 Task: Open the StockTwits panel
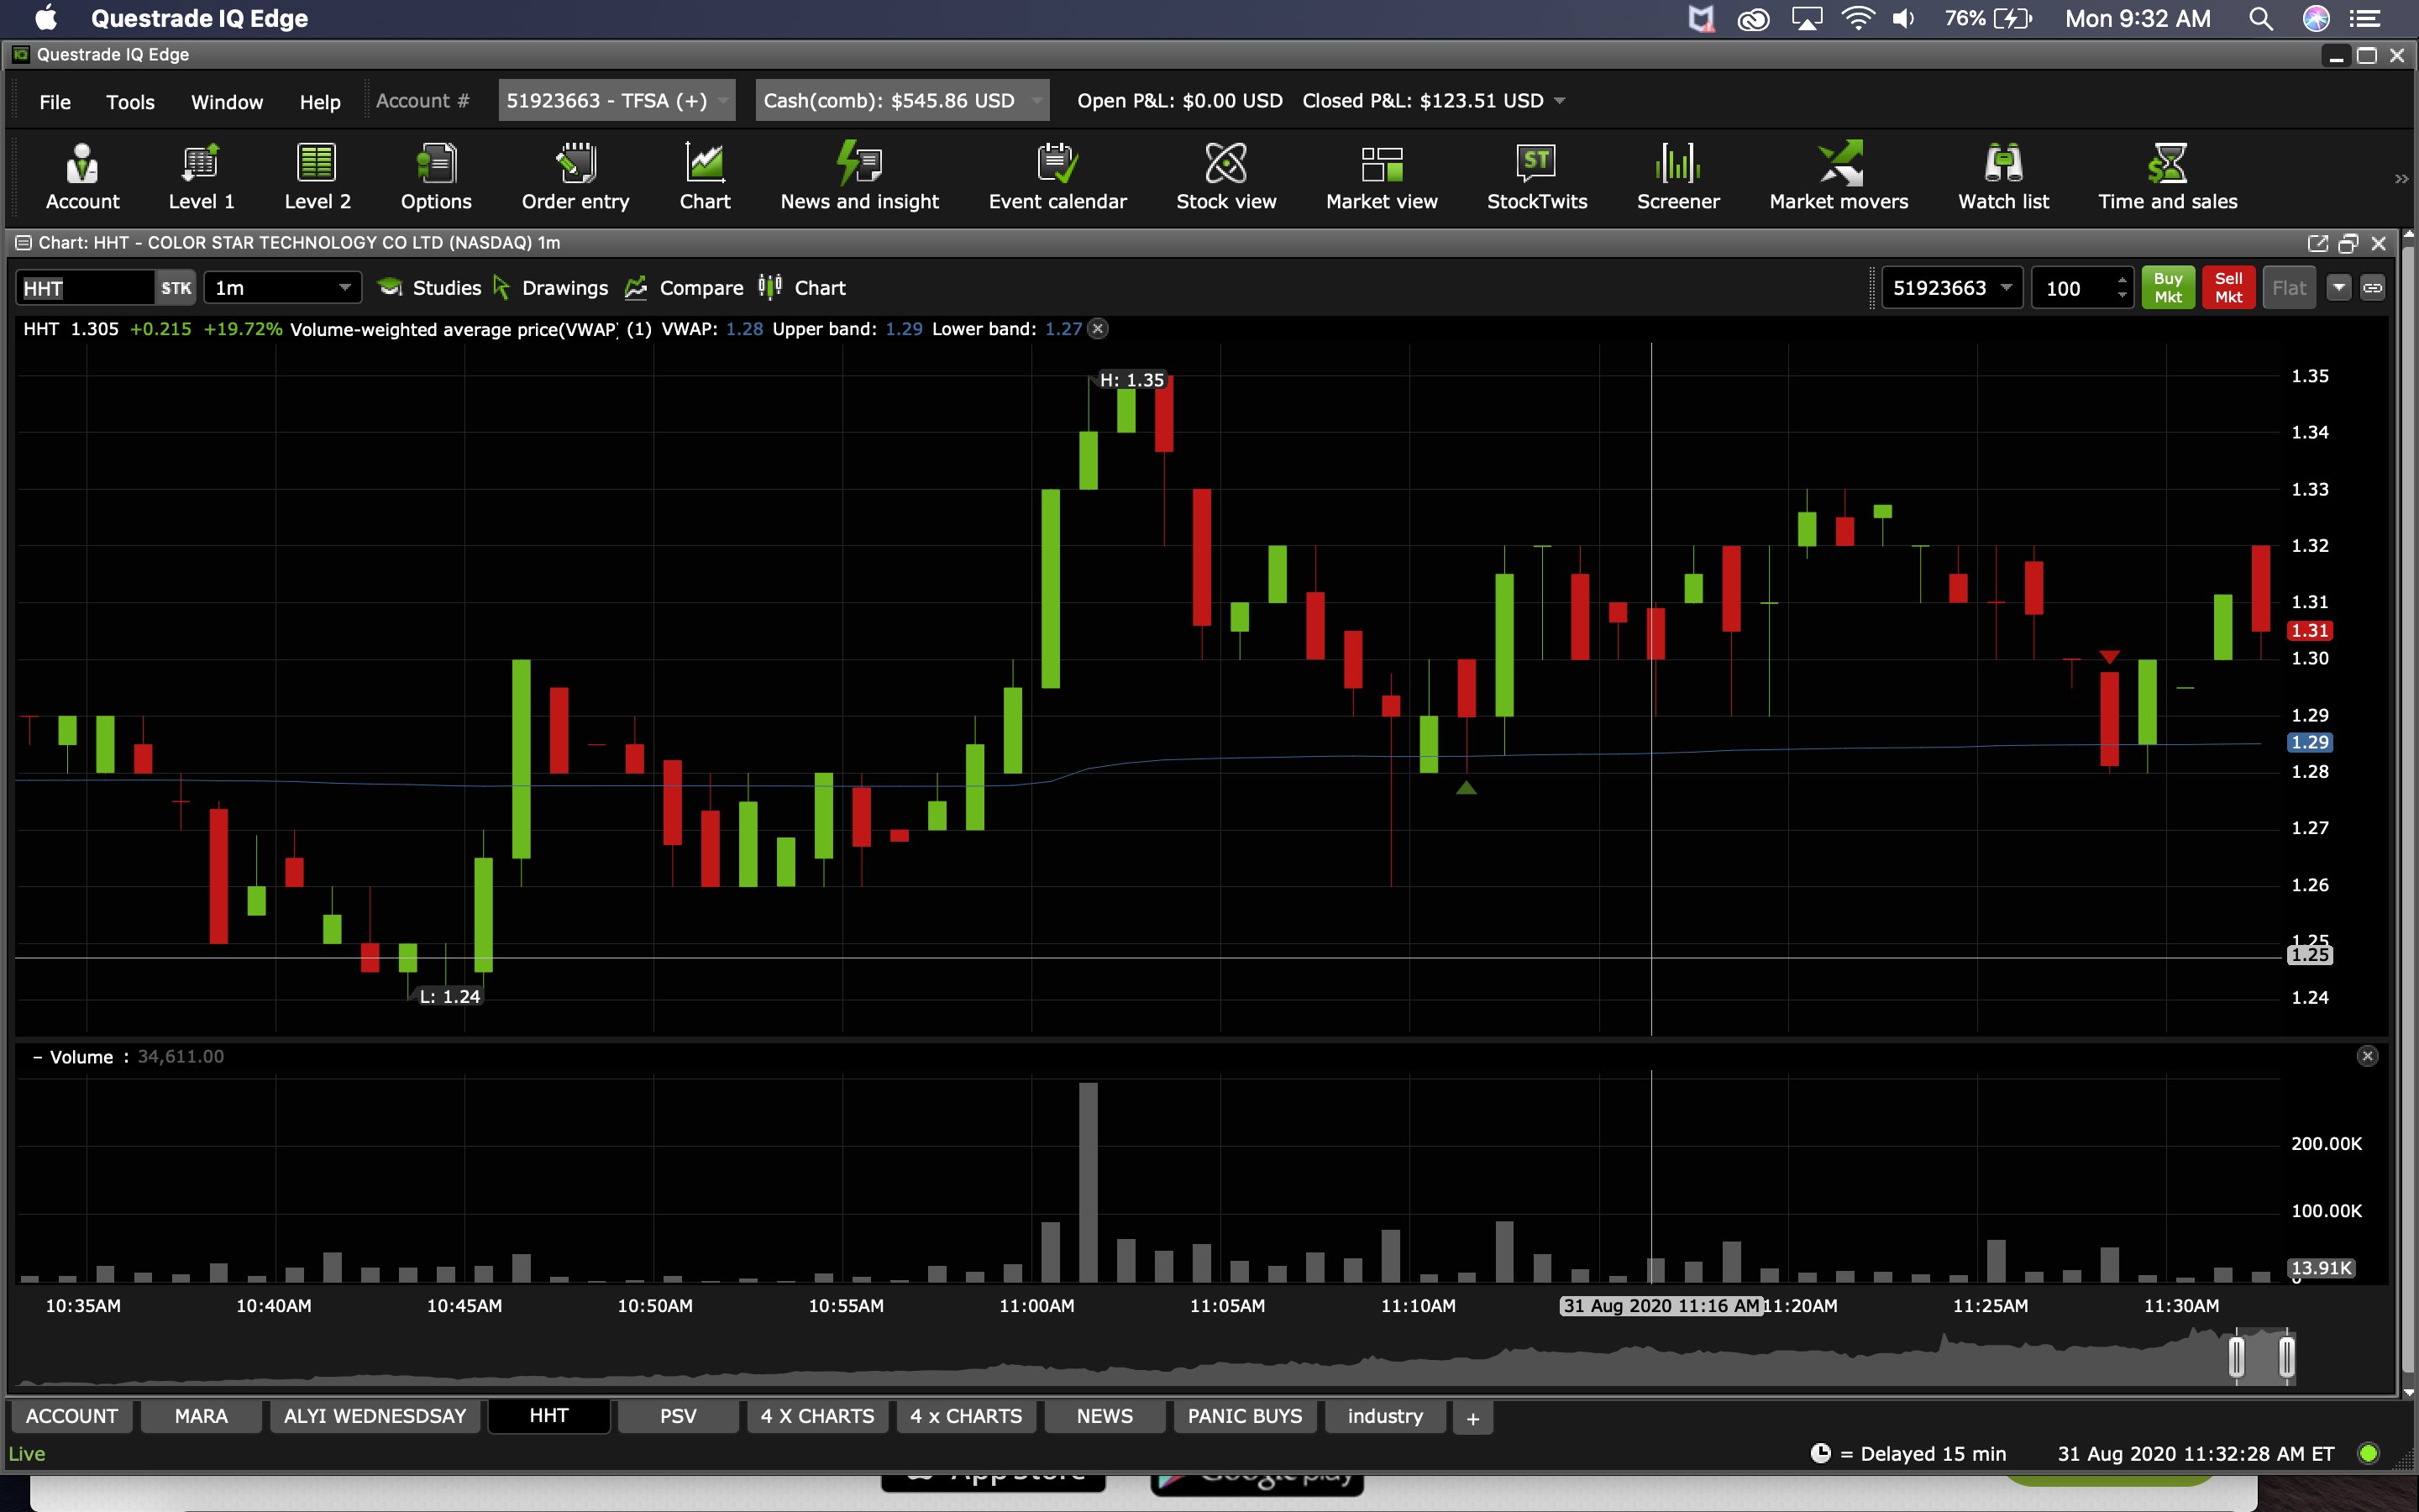(x=1536, y=176)
